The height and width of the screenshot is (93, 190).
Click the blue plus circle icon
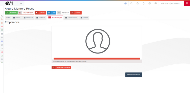coord(126,3)
